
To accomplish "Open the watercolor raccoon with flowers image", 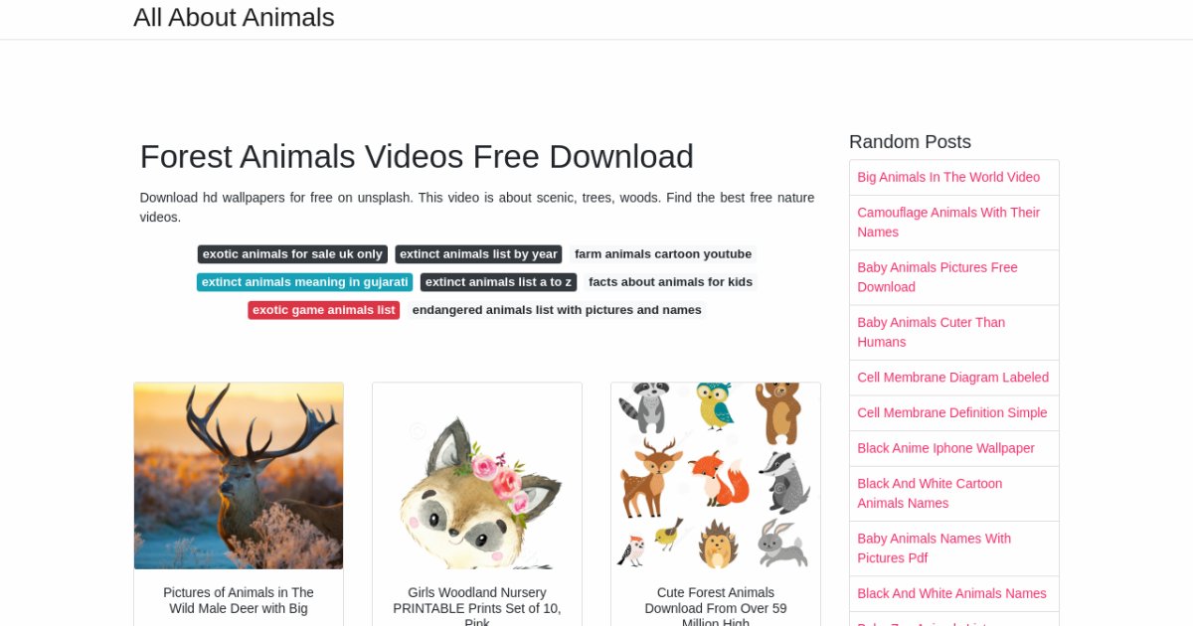I will [477, 476].
